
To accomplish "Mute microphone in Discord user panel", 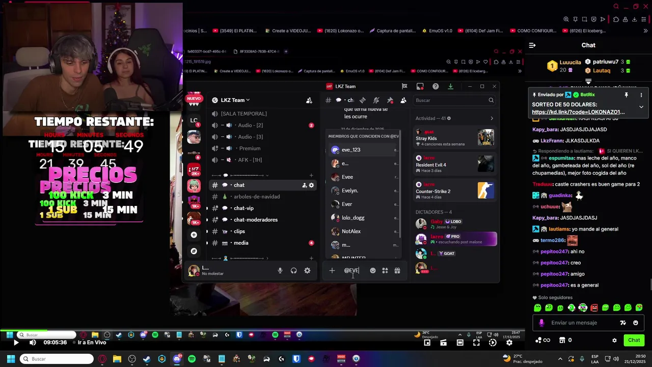I will click(280, 271).
